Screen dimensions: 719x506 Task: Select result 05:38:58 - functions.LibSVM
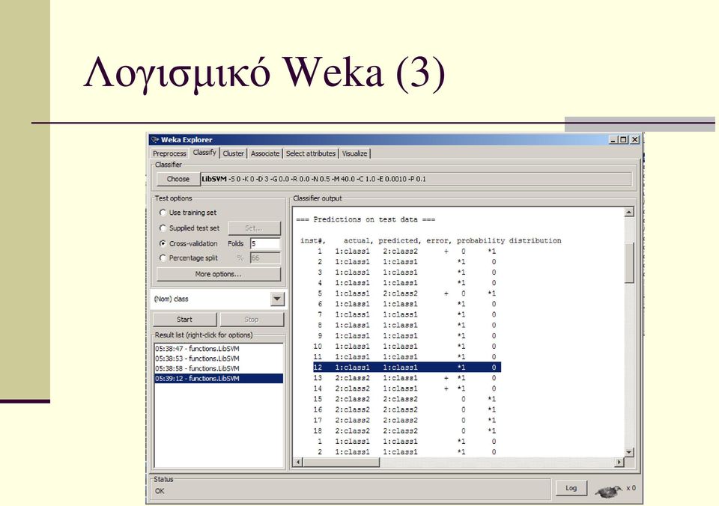(x=219, y=369)
